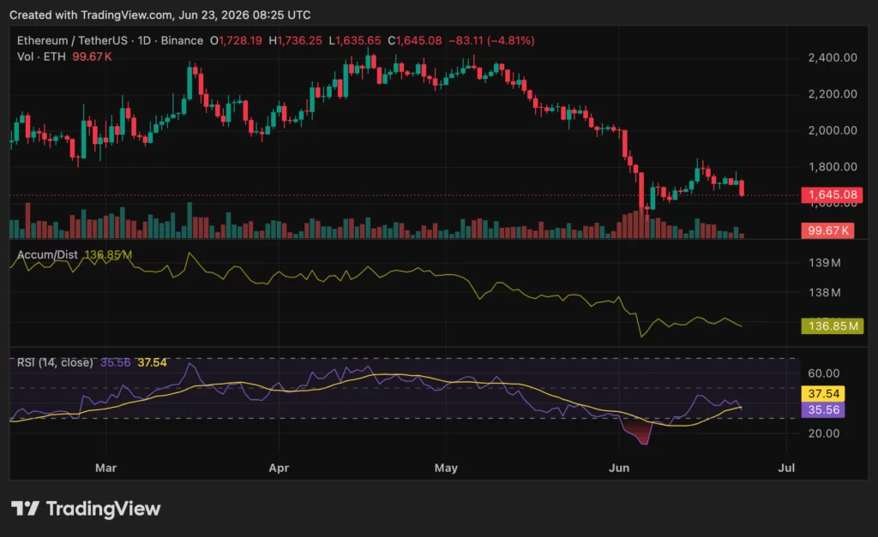Click the 'RSI (14, close)' indicator label

click(x=55, y=362)
